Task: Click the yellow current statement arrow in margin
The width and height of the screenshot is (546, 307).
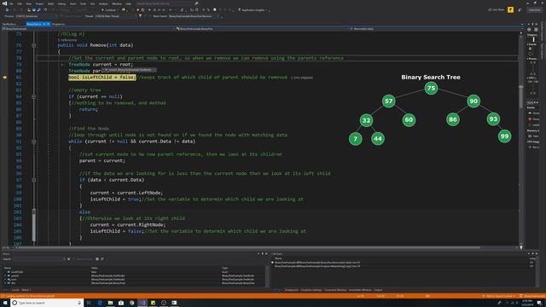Action: [x=4, y=78]
